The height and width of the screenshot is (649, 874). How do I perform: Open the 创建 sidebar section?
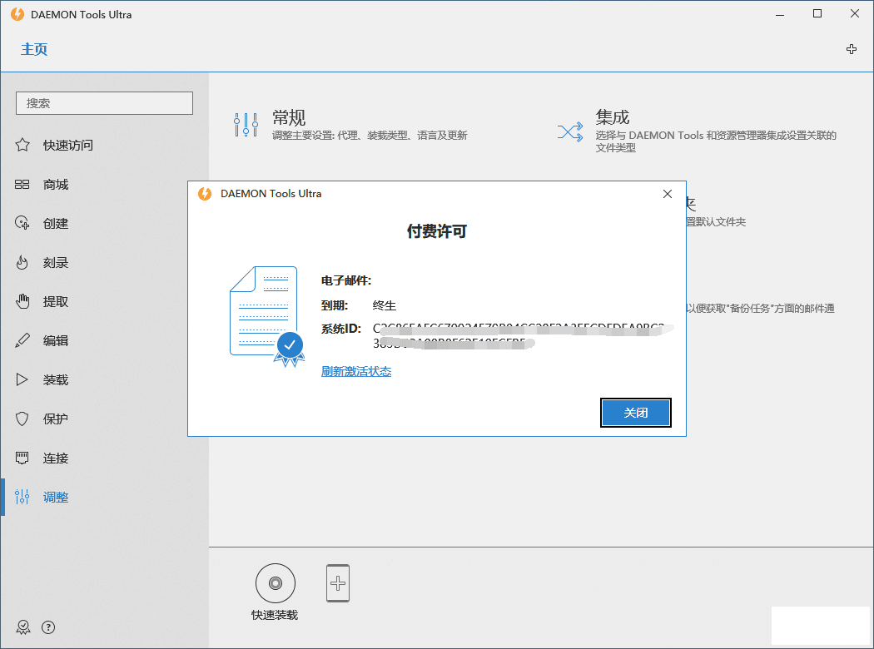pyautogui.click(x=56, y=223)
